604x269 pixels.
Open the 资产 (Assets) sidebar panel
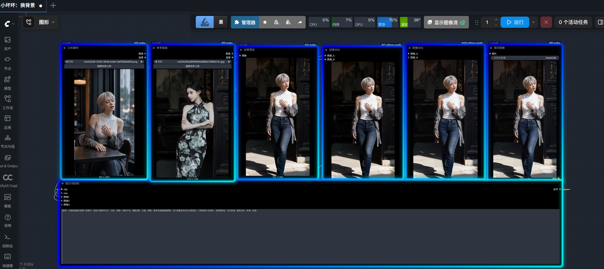pos(8,43)
